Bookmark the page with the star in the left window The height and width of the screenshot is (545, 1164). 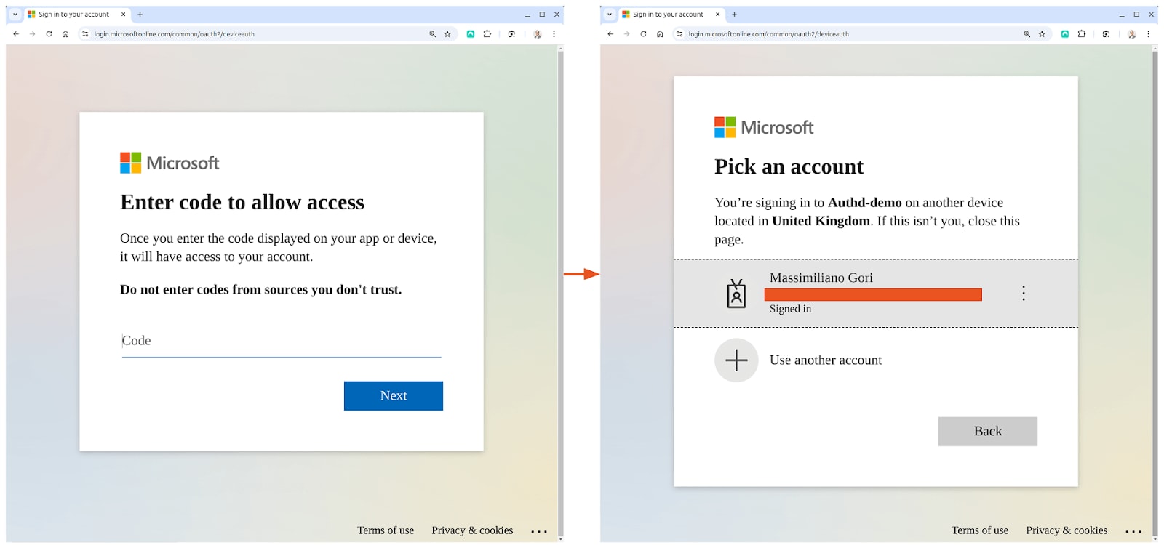[x=447, y=34]
